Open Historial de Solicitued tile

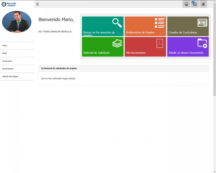(x=103, y=47)
